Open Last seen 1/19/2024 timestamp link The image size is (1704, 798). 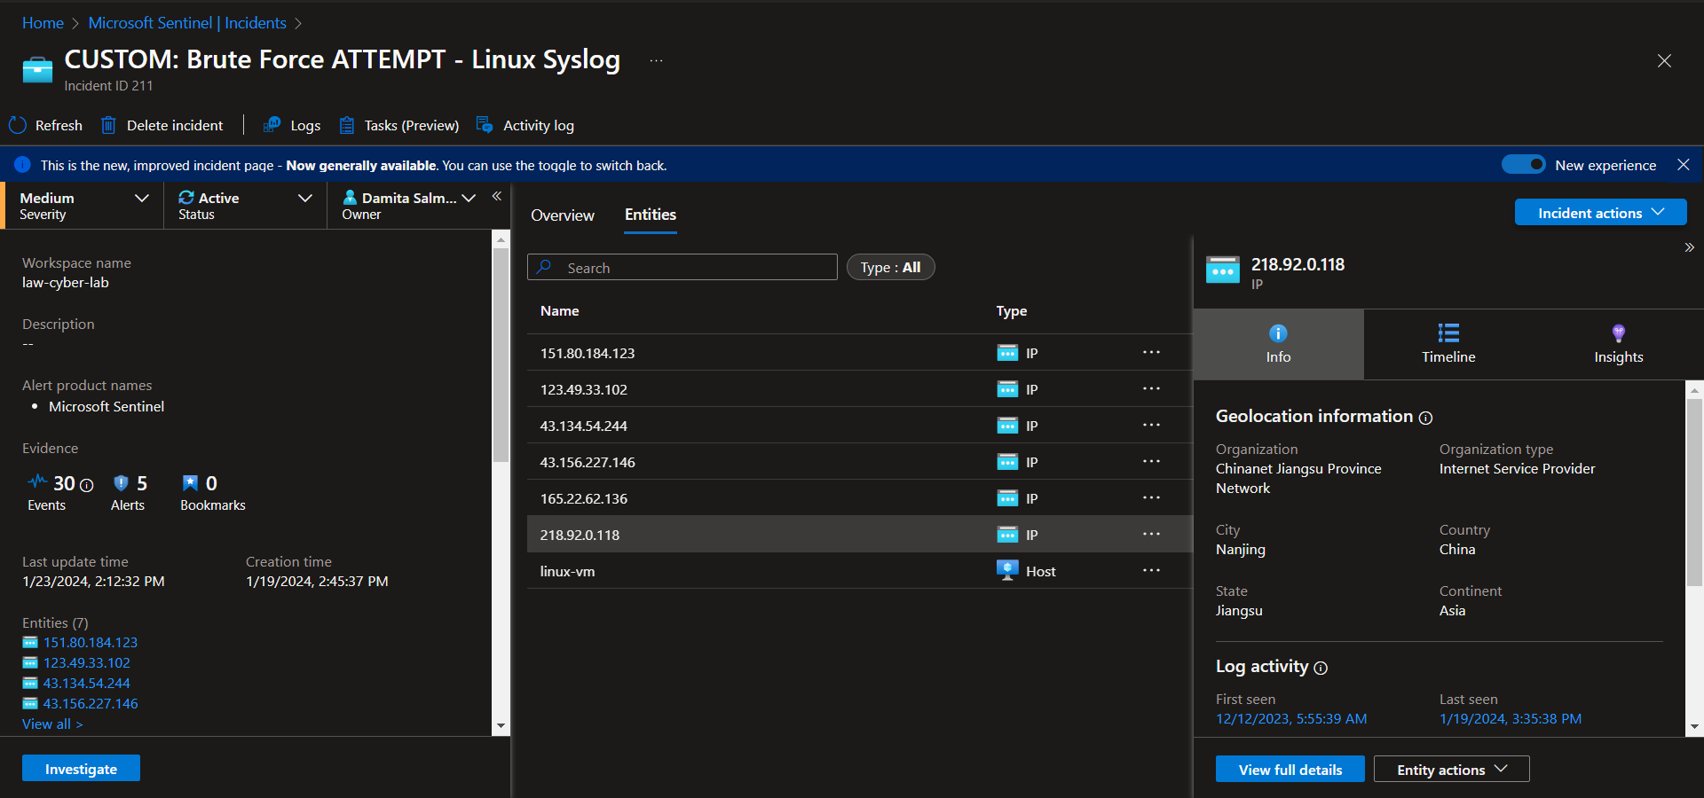pos(1511,719)
